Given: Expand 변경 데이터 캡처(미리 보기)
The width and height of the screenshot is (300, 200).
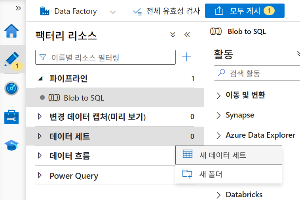Looking at the screenshot, I should (40, 116).
